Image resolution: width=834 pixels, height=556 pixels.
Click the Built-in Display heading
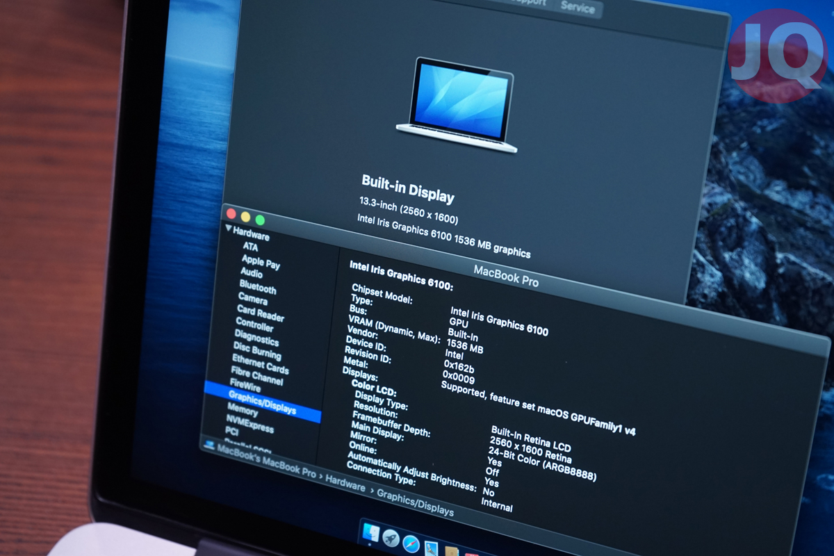[x=408, y=188]
